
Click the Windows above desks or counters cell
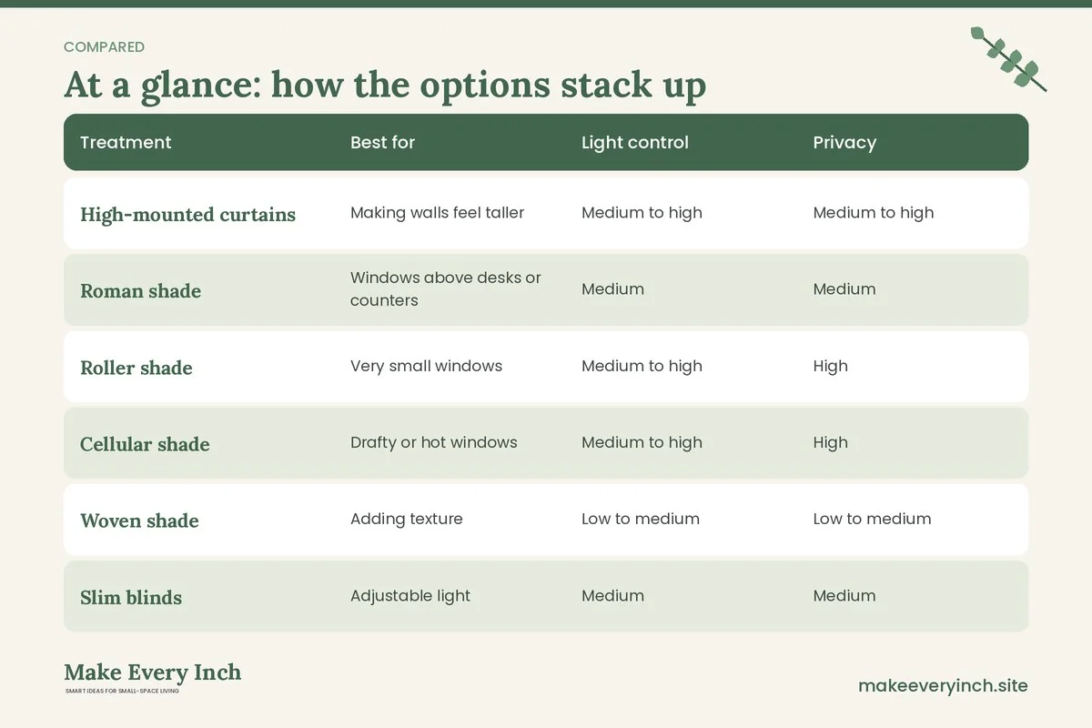446,288
